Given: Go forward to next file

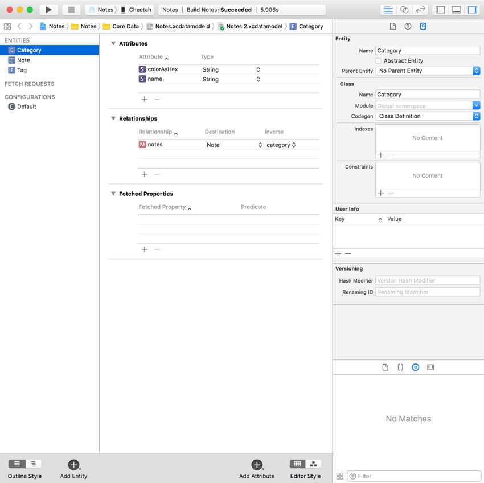Looking at the screenshot, I should [x=30, y=26].
